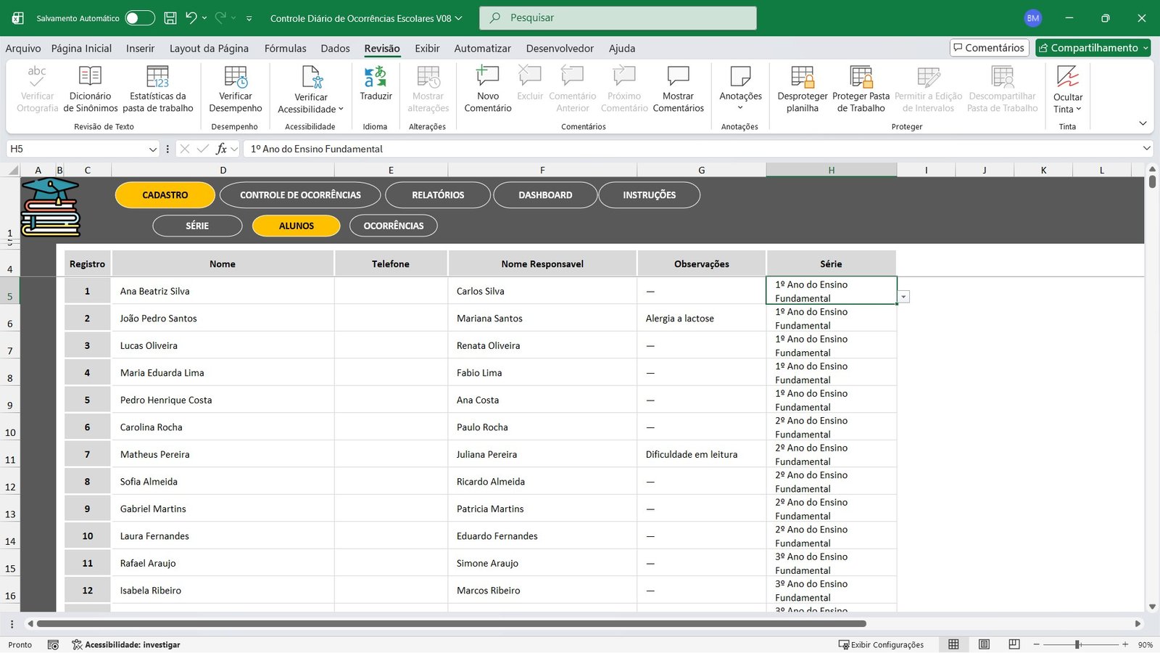Click the CONTROLE DE OCORRÊNCIAS button

(300, 195)
